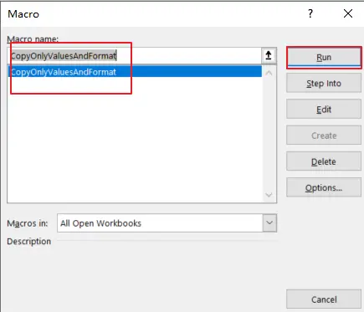Open macro Options... dialog
The width and height of the screenshot is (364, 312).
point(324,188)
